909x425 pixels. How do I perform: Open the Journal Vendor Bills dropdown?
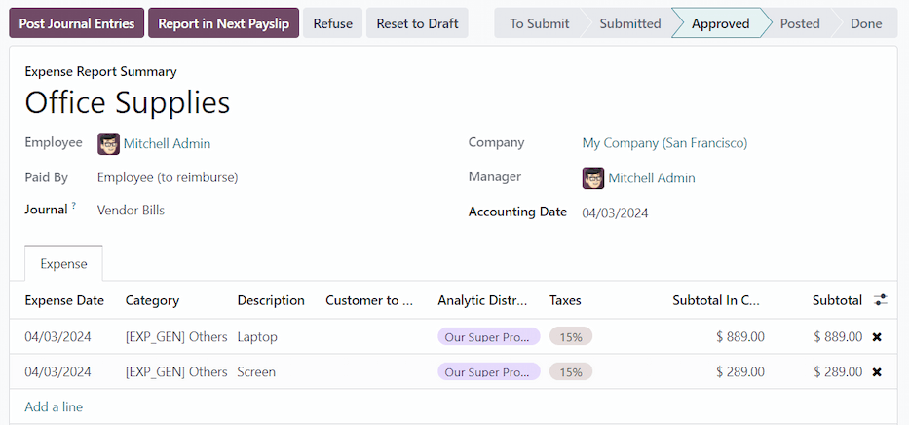tap(131, 211)
